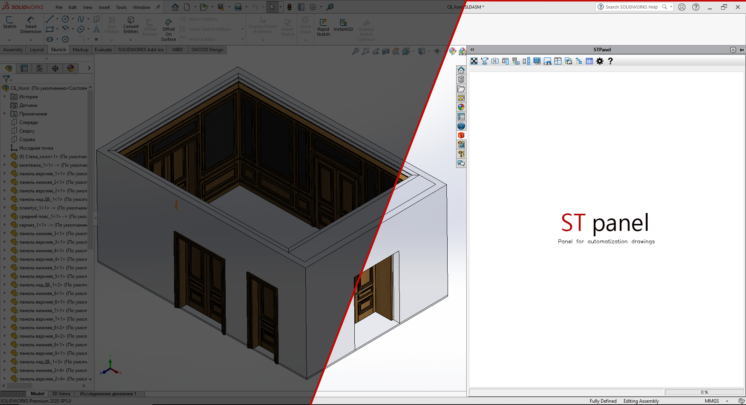Select the Smart Dimension tool
Image resolution: width=746 pixels, height=405 pixels.
pyautogui.click(x=31, y=25)
